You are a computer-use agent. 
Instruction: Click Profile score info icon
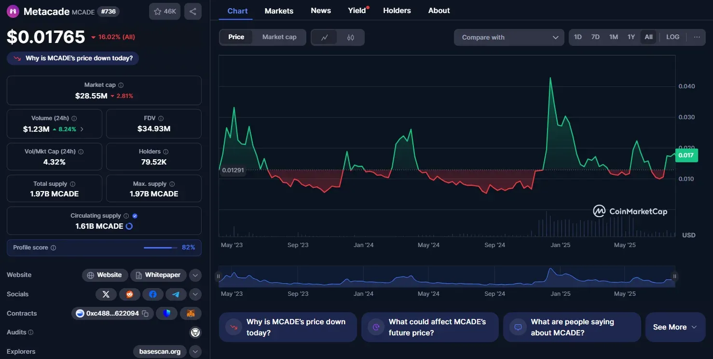pyautogui.click(x=54, y=248)
